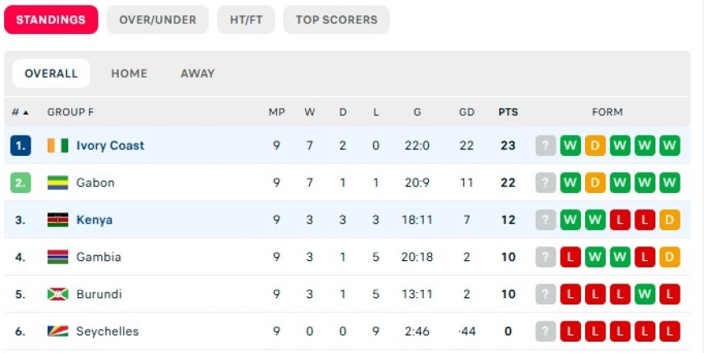Open the Kenya team link
This screenshot has width=704, height=353.
click(x=94, y=220)
